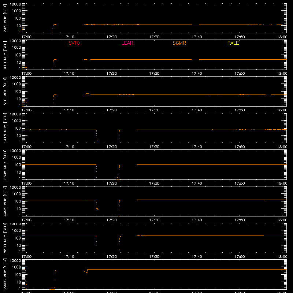293x293 pixels.
Task: Select 17:50 tick label under 410 MHz plot
Action: (240, 74)
